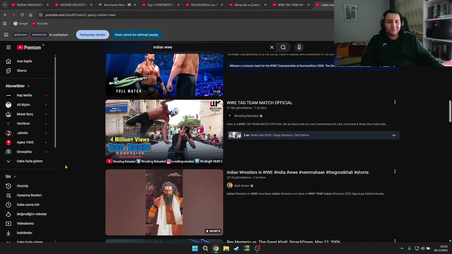Image resolution: width=452 pixels, height=254 pixels.
Task: Go to YouTube Premium home logo
Action: pos(29,47)
